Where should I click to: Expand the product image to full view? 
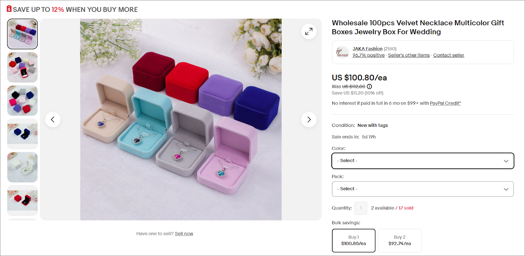[309, 31]
